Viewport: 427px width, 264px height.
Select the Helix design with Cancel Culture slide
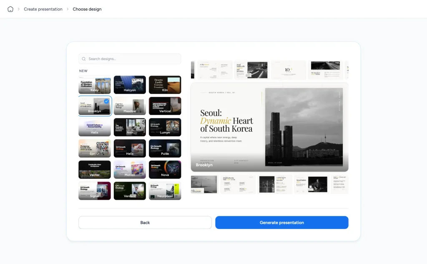(95, 127)
